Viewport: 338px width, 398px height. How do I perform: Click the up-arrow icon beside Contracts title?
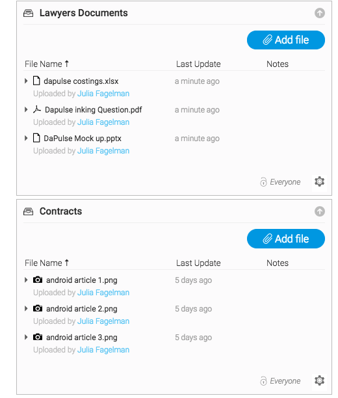320,211
